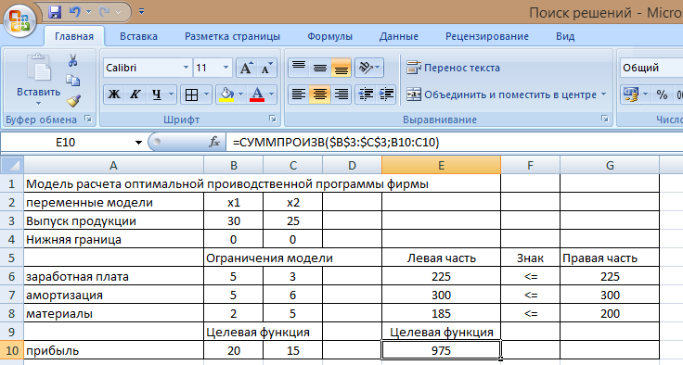Click the fx insert function icon
The height and width of the screenshot is (365, 683).
214,142
